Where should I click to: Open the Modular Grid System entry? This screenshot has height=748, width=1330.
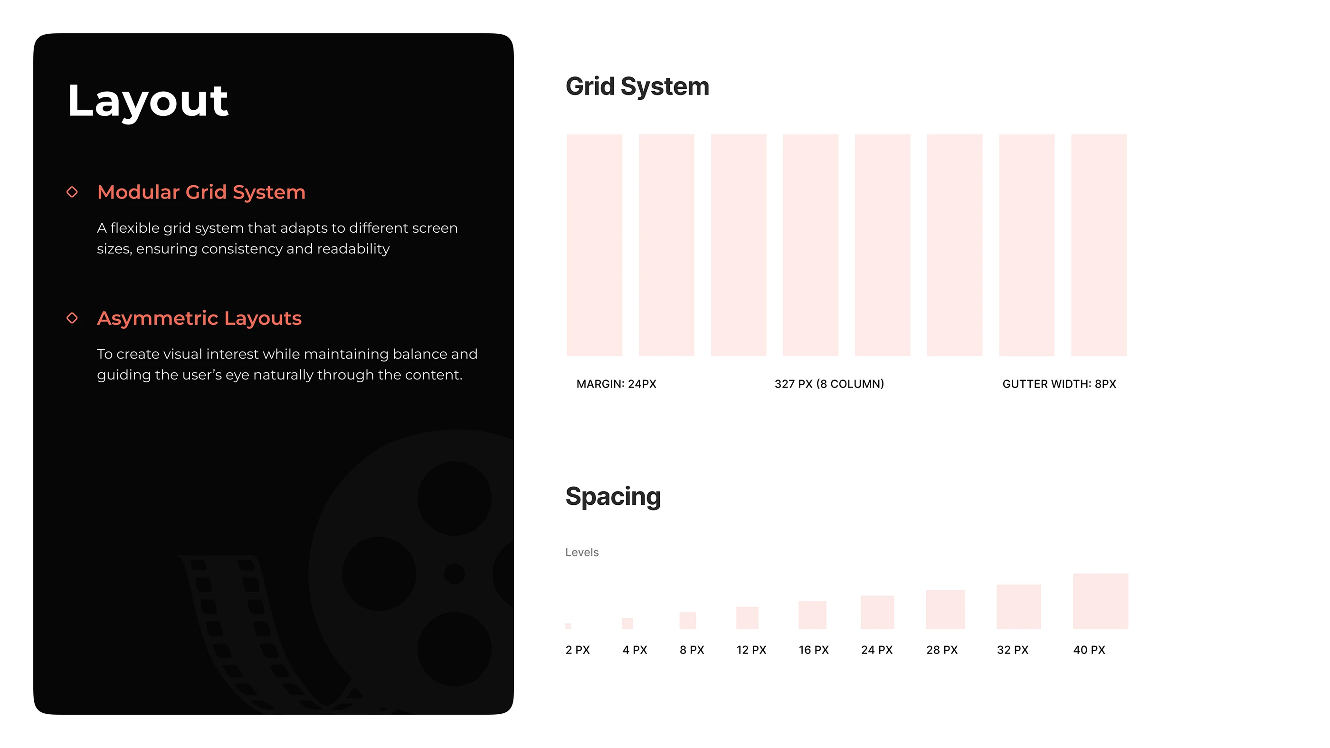pyautogui.click(x=201, y=192)
